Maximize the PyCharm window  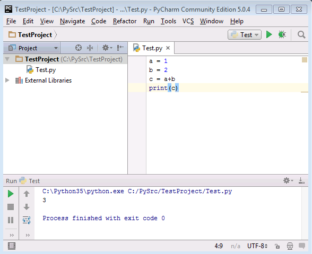click(x=281, y=10)
